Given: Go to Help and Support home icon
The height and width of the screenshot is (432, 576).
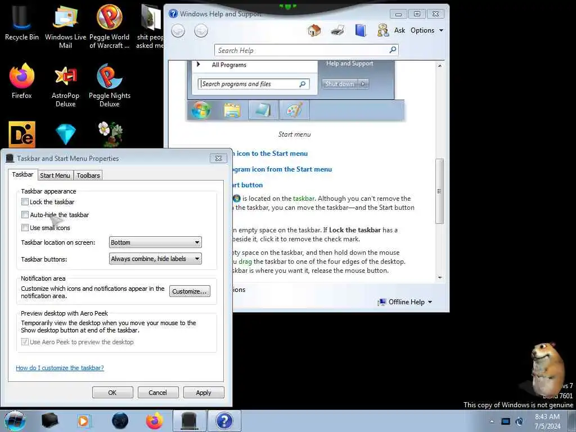Looking at the screenshot, I should tap(314, 30).
